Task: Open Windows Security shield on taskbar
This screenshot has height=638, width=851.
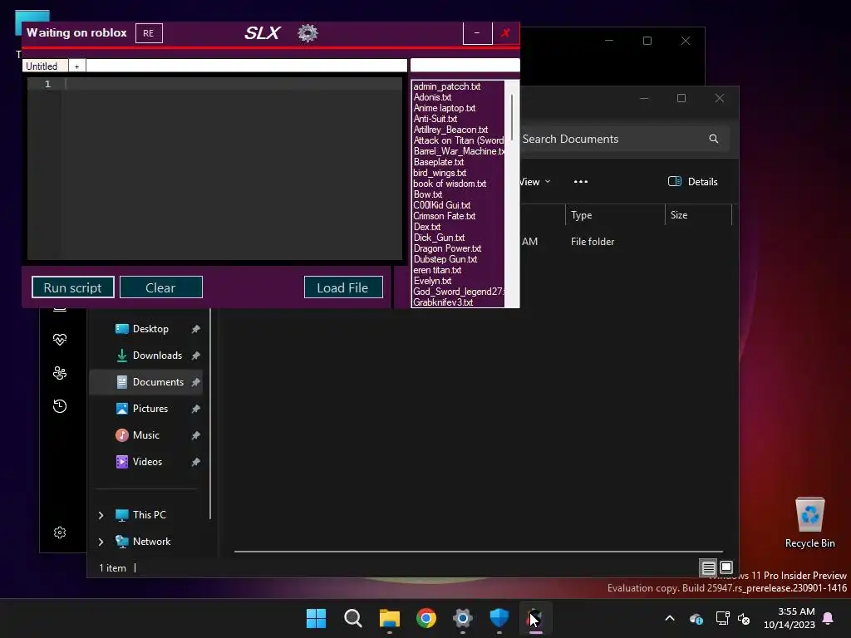Action: 499,618
